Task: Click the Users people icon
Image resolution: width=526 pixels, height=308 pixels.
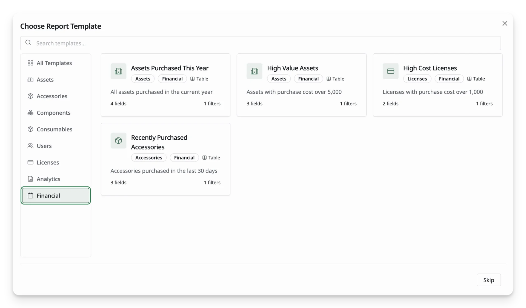Action: tap(30, 146)
